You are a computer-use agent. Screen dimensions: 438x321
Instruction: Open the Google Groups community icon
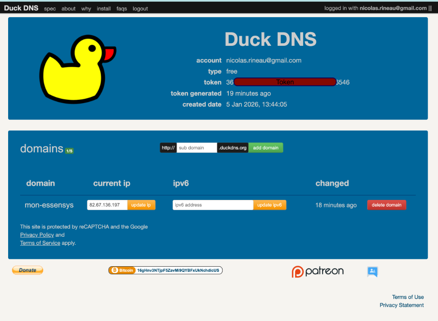(372, 271)
